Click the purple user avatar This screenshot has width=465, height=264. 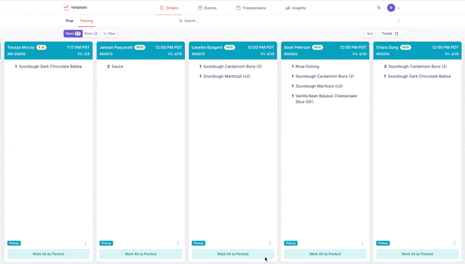[391, 8]
